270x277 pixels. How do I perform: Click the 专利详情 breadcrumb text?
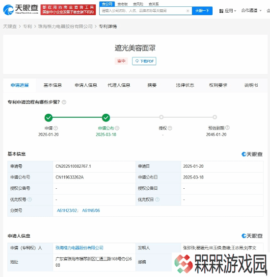(x=108, y=26)
